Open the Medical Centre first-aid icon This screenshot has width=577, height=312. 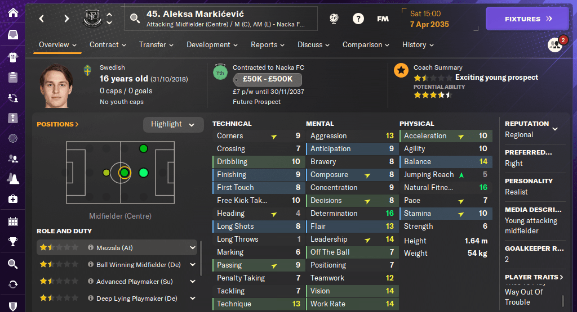pos(12,199)
